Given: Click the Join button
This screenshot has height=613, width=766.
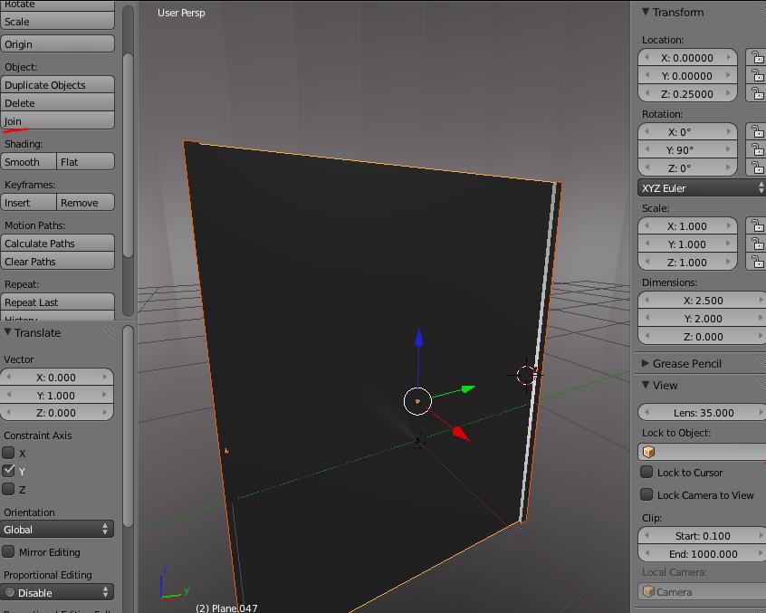Looking at the screenshot, I should [58, 120].
